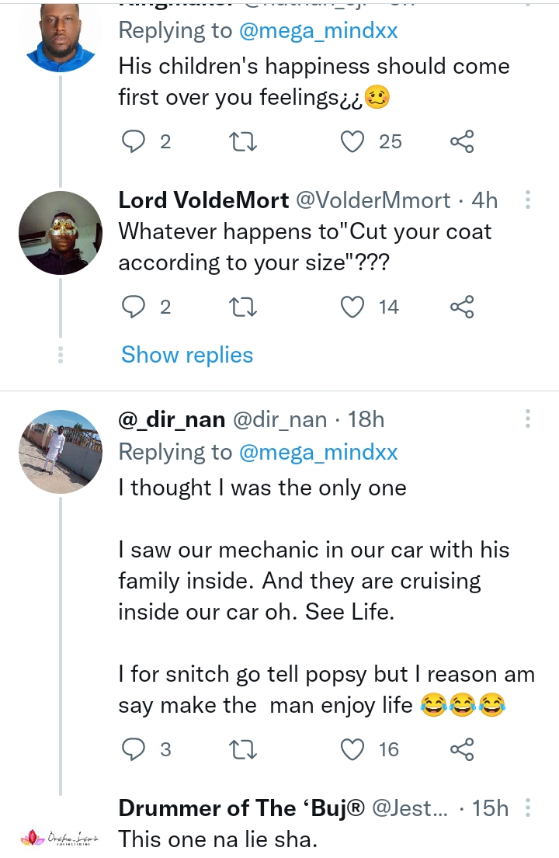Open replies on @dir_nan's tweet
The image size is (559, 858).
coord(135,749)
